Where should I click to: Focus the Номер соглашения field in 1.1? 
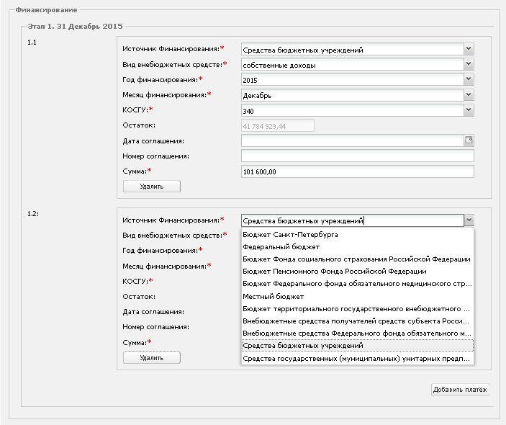(358, 156)
